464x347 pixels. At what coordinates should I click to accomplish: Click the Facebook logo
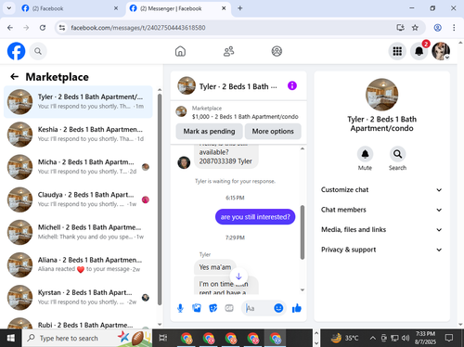point(16,51)
